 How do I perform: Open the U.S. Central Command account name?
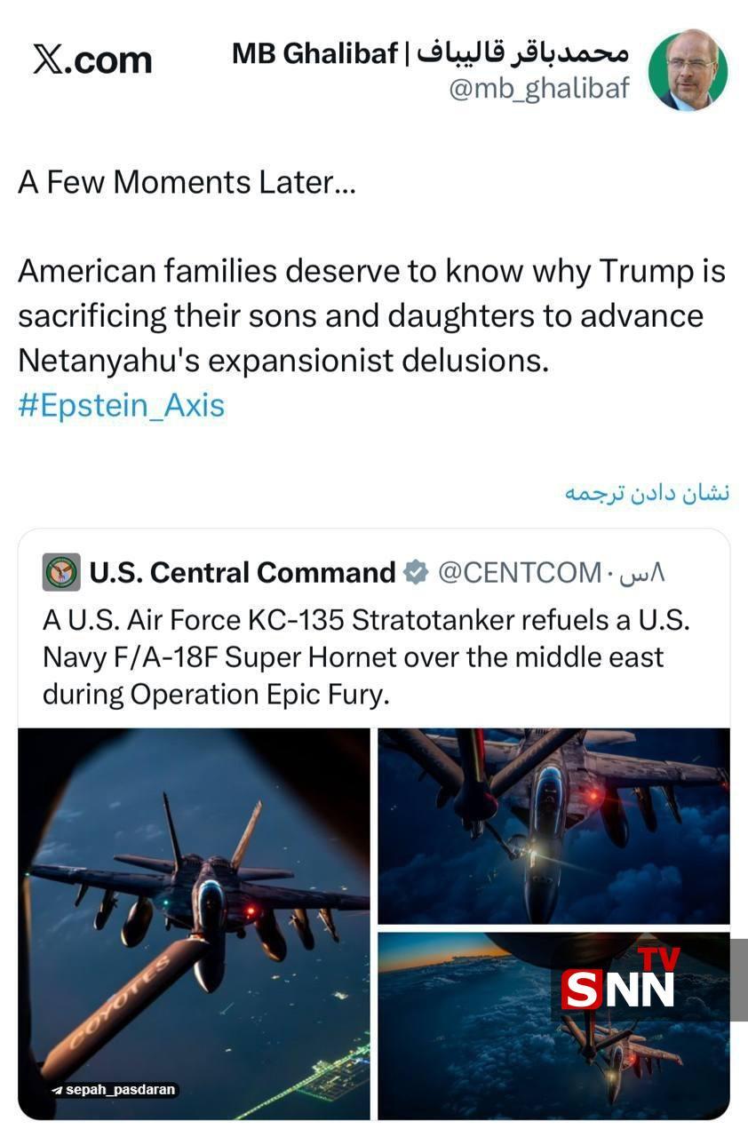(242, 574)
